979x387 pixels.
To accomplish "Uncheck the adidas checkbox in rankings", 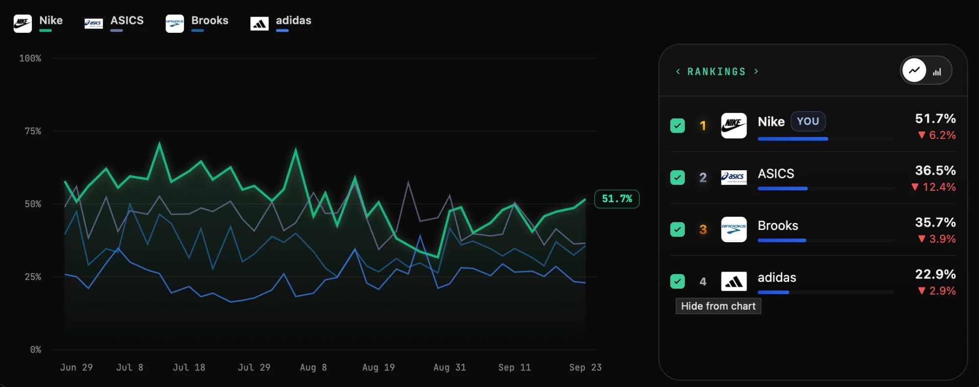I will [677, 281].
